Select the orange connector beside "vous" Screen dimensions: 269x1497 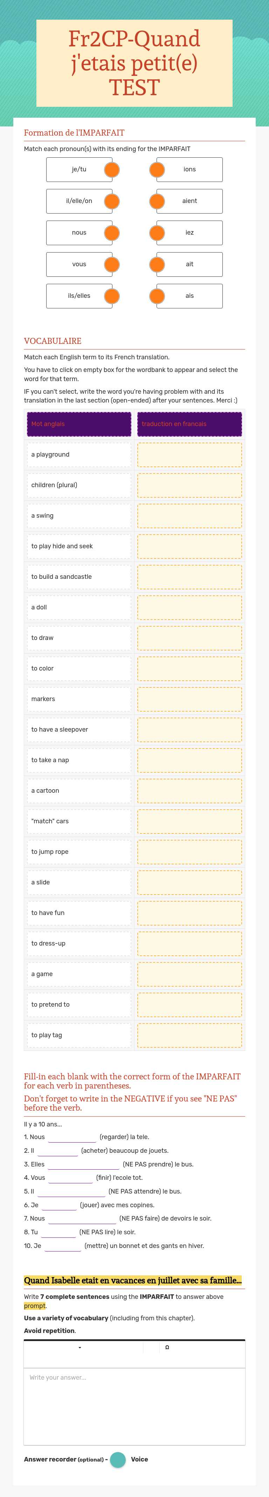point(112,264)
